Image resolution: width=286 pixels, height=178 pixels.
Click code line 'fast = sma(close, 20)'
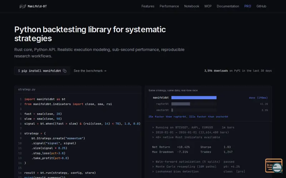pyautogui.click(x=43, y=114)
